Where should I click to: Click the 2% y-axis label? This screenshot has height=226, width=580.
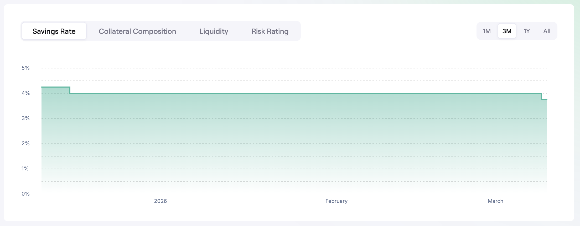[25, 143]
